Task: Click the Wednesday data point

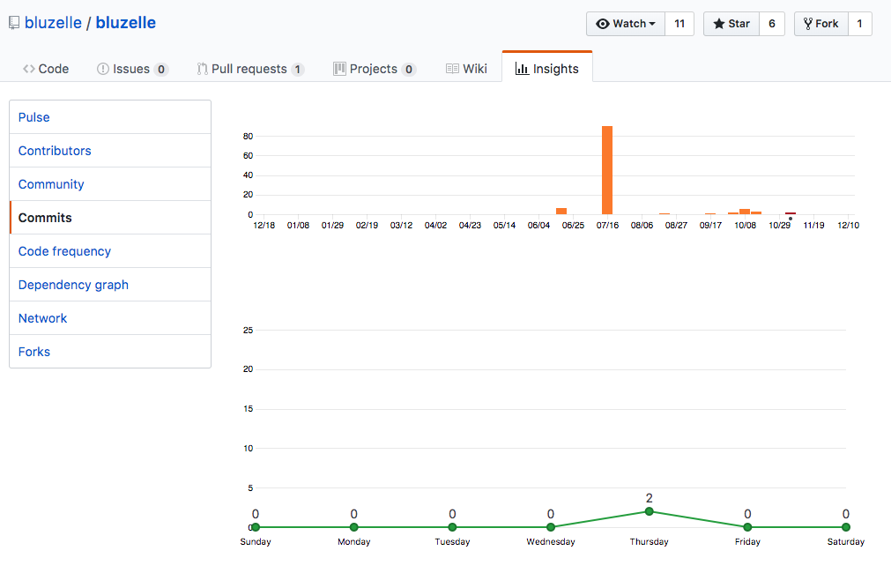Action: coord(551,527)
